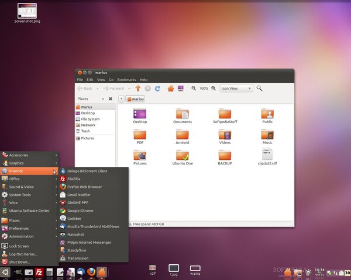The image size is (351, 280).
Task: Activate the home folder dock icon
Action: click(102, 272)
